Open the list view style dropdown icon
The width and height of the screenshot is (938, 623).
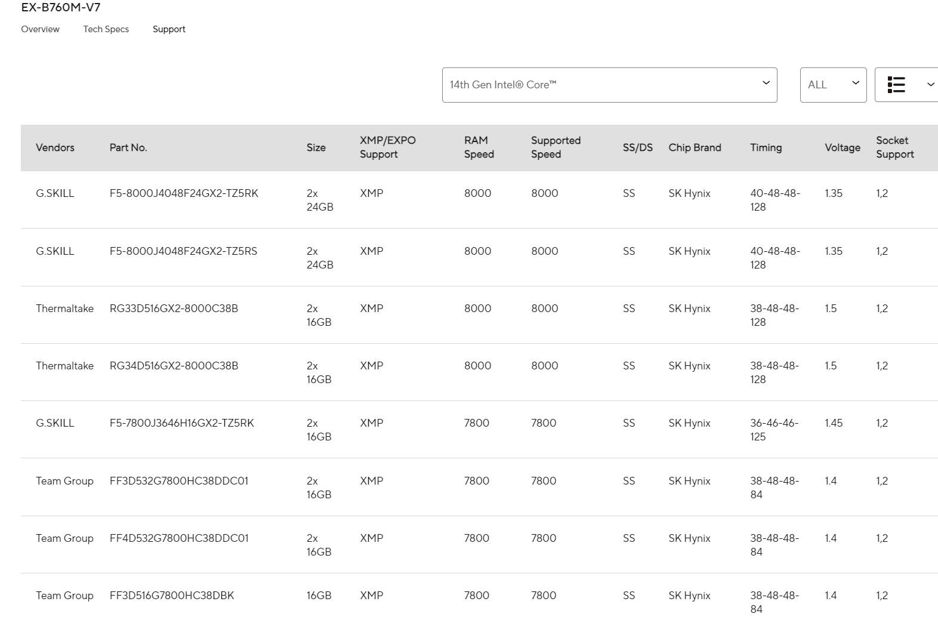click(x=896, y=85)
